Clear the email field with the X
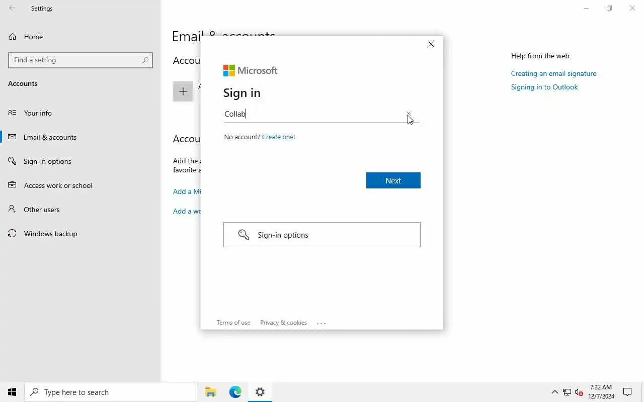644x402 pixels. point(409,114)
